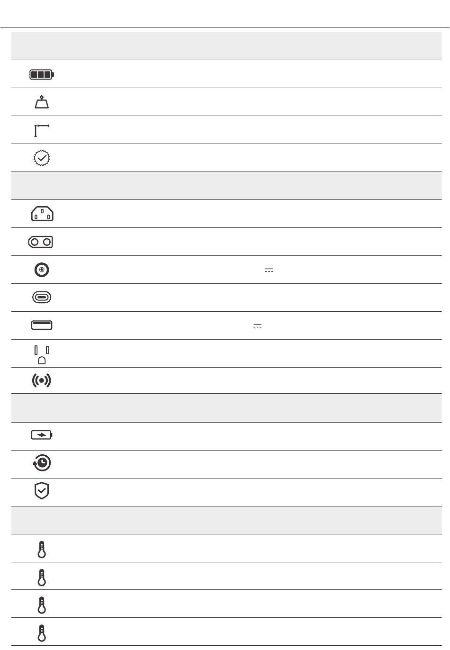Click the wireless signal broadcast icon

pyautogui.click(x=42, y=381)
